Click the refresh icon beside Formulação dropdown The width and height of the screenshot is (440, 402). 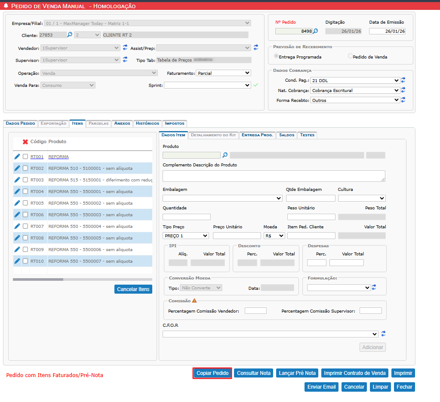[374, 287]
